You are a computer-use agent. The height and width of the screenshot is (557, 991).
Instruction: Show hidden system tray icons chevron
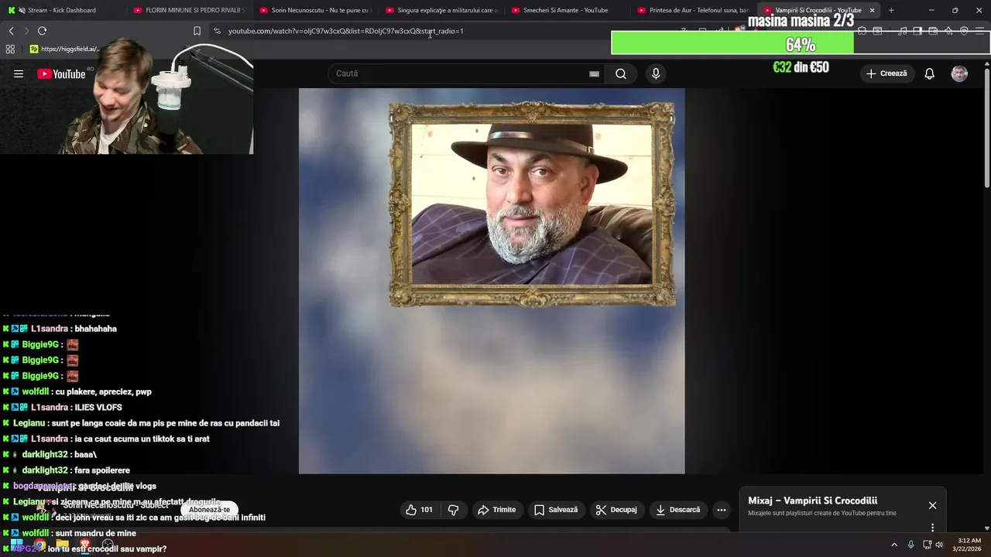894,545
